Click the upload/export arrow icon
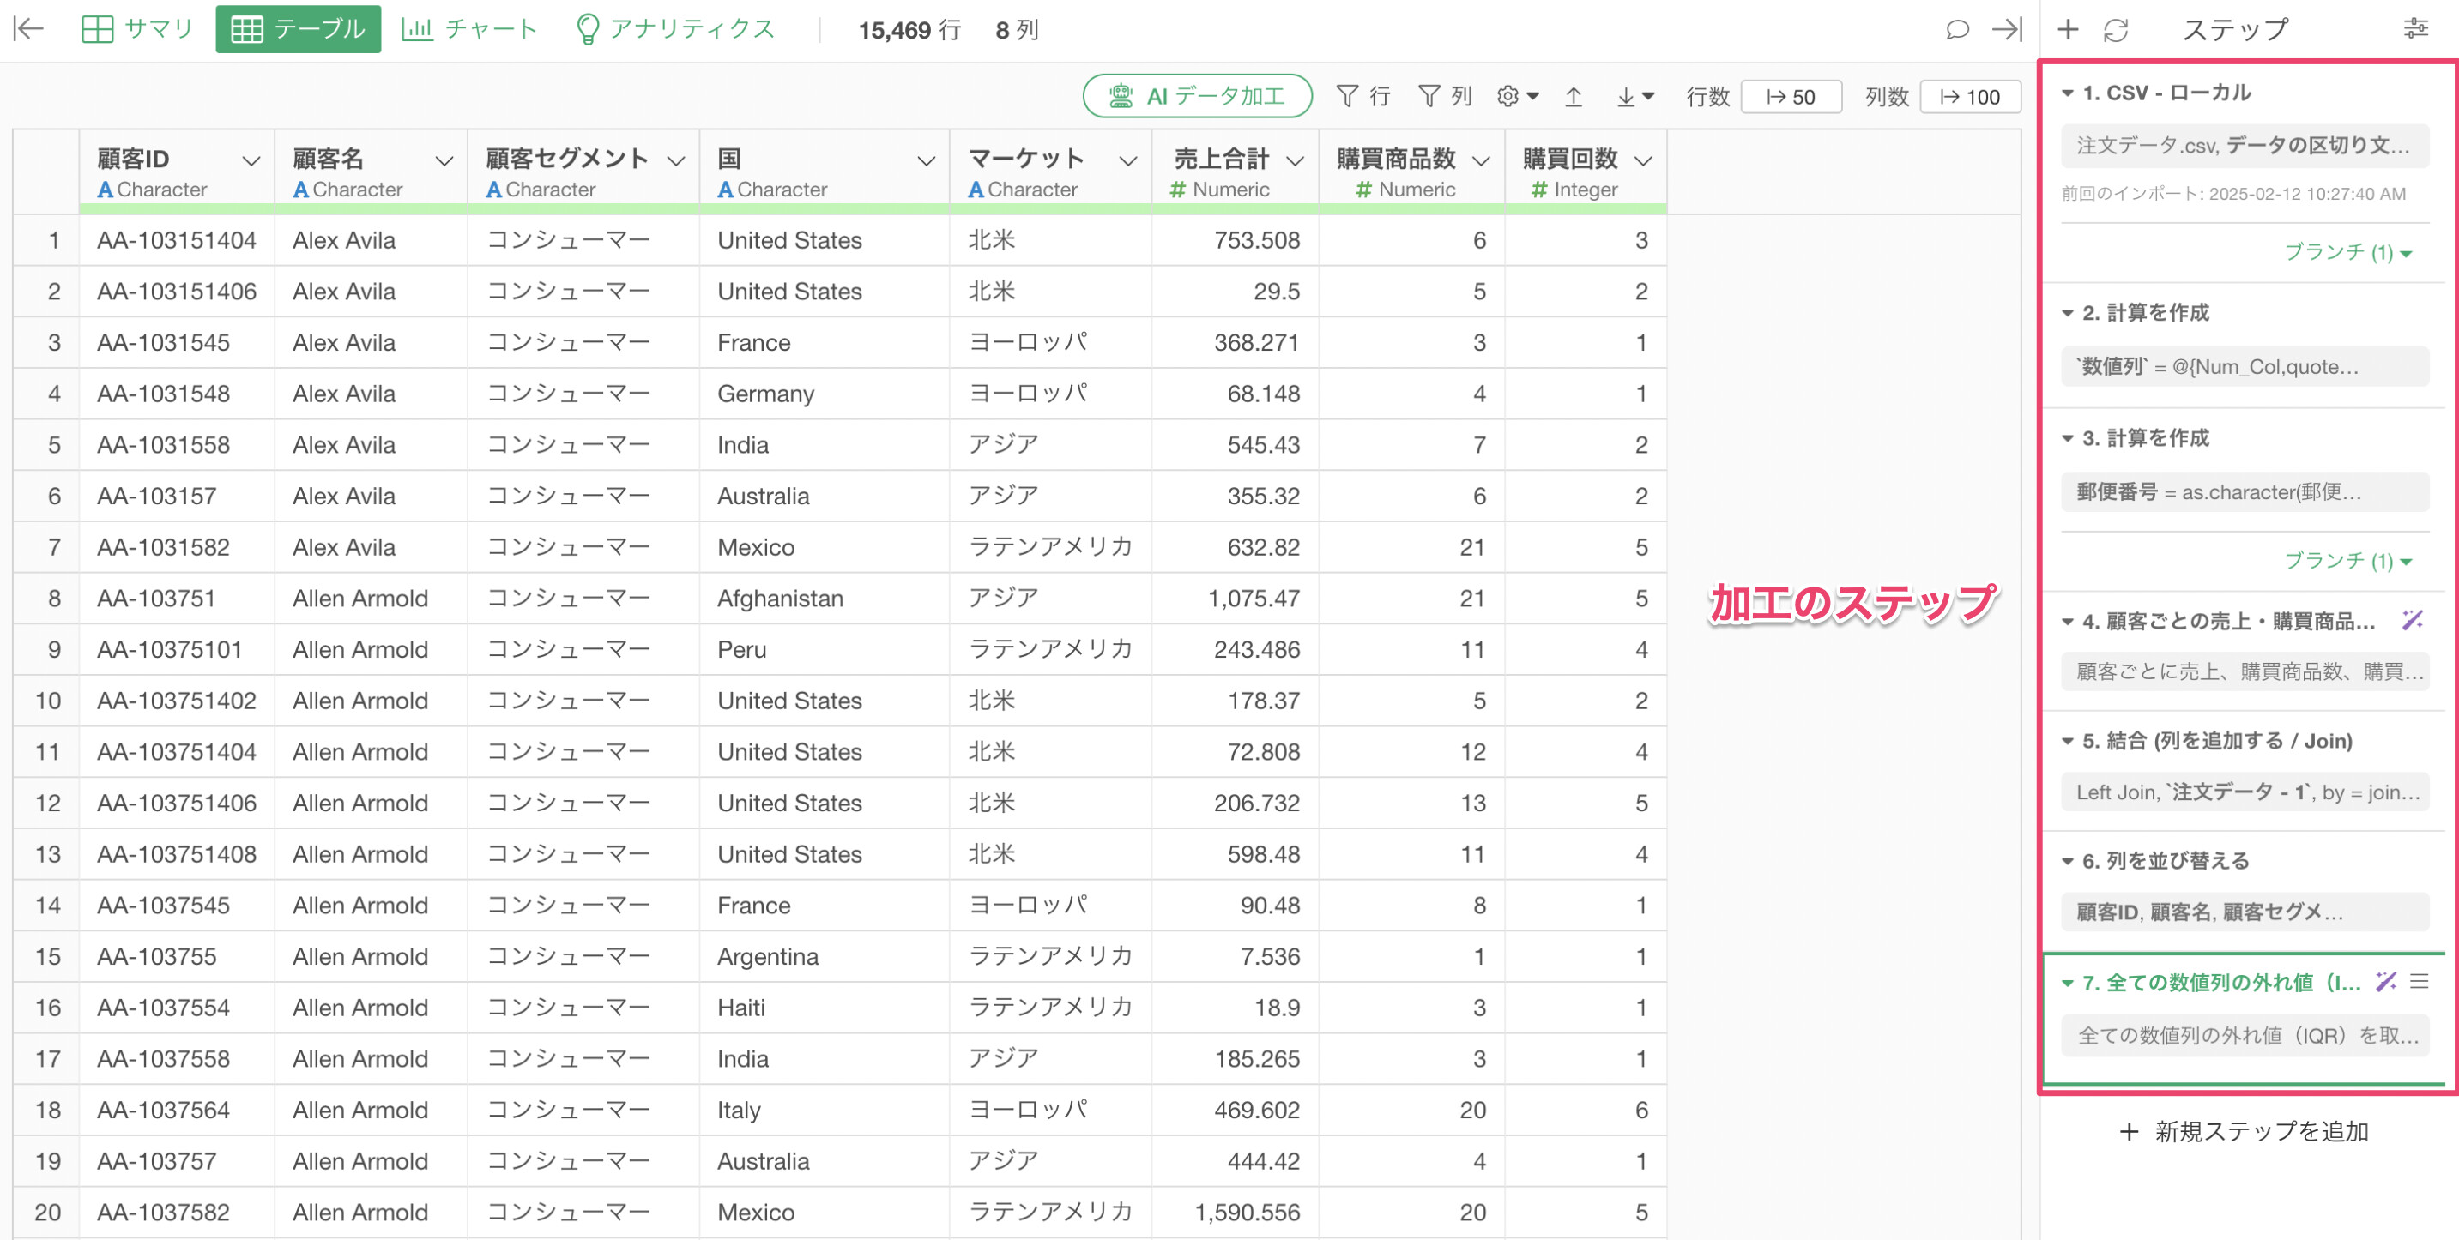Screen dimensions: 2459x1240 [x=1574, y=96]
